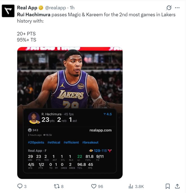Click the 1h post timestamp
The height and width of the screenshot is (193, 186).
tap(72, 8)
